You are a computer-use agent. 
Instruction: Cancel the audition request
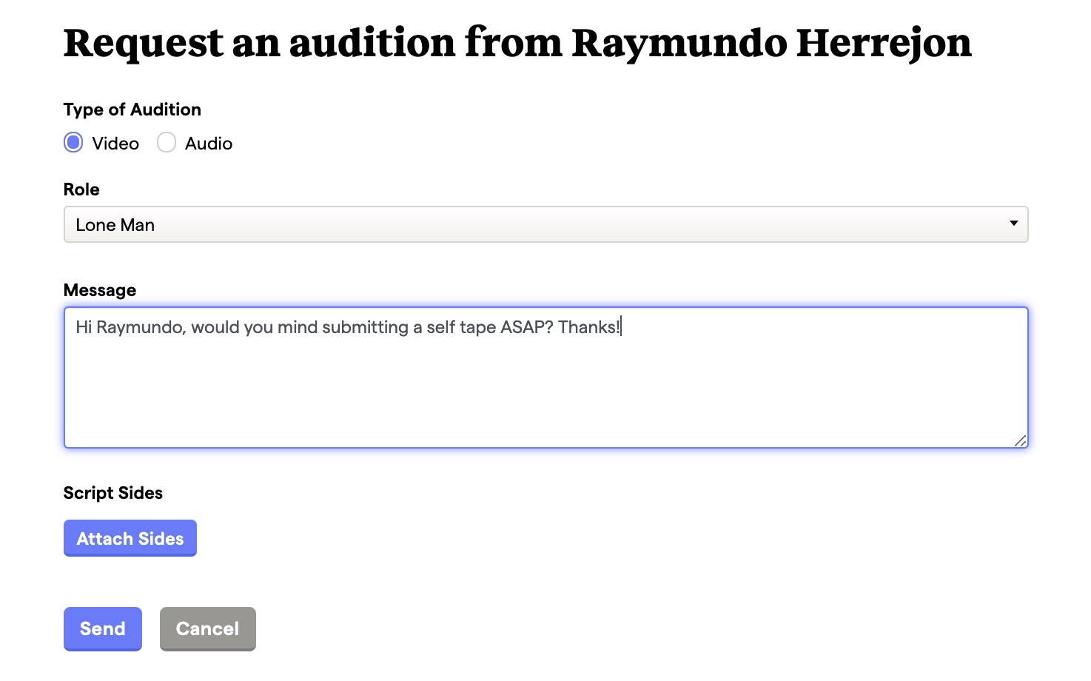point(208,628)
